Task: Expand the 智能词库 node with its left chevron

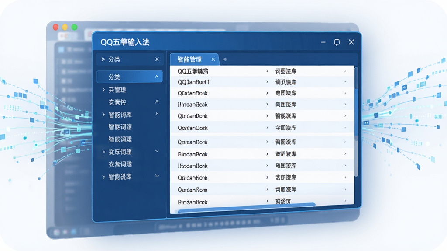Action: click(103, 115)
